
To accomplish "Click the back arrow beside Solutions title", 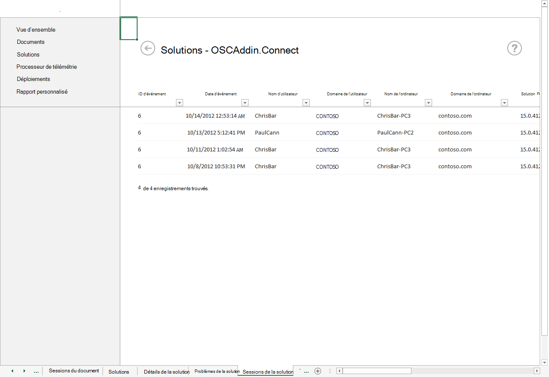I will click(148, 48).
